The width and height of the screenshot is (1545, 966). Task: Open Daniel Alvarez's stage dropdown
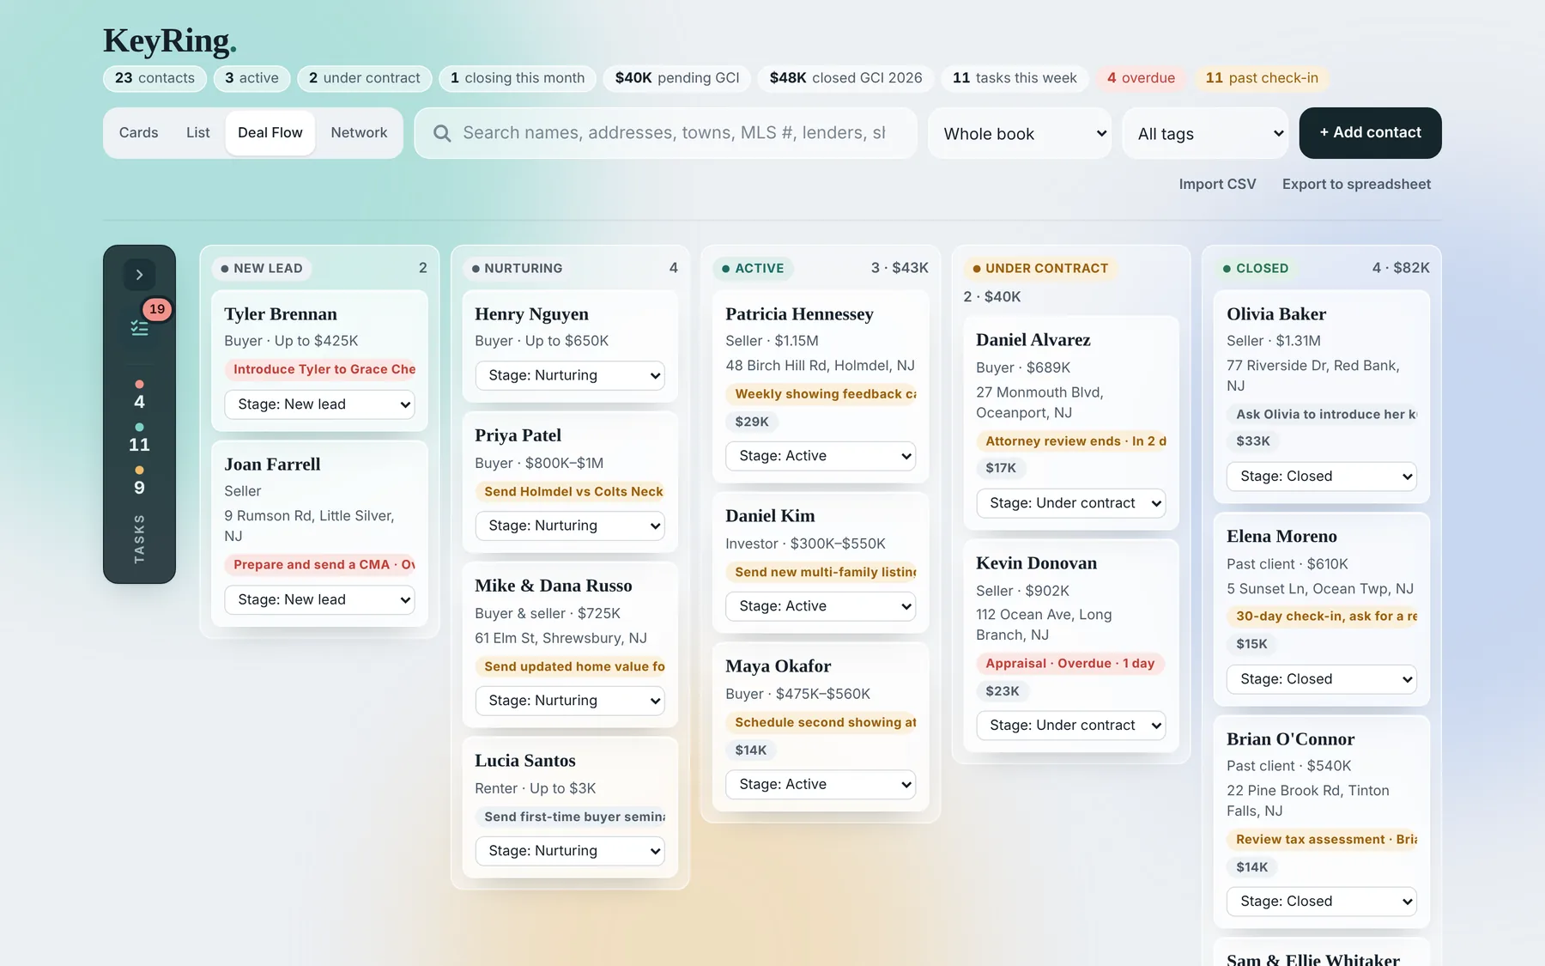click(x=1071, y=503)
